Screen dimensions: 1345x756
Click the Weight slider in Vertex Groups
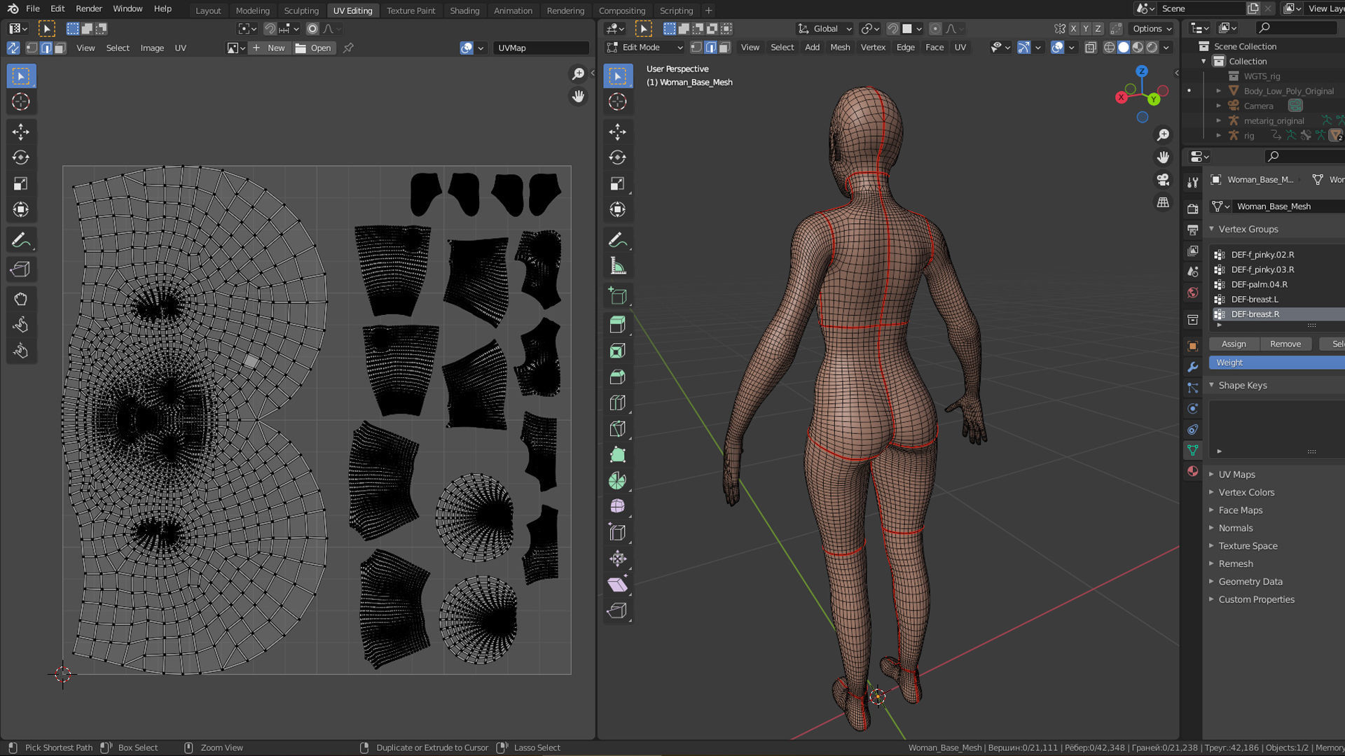coord(1276,363)
